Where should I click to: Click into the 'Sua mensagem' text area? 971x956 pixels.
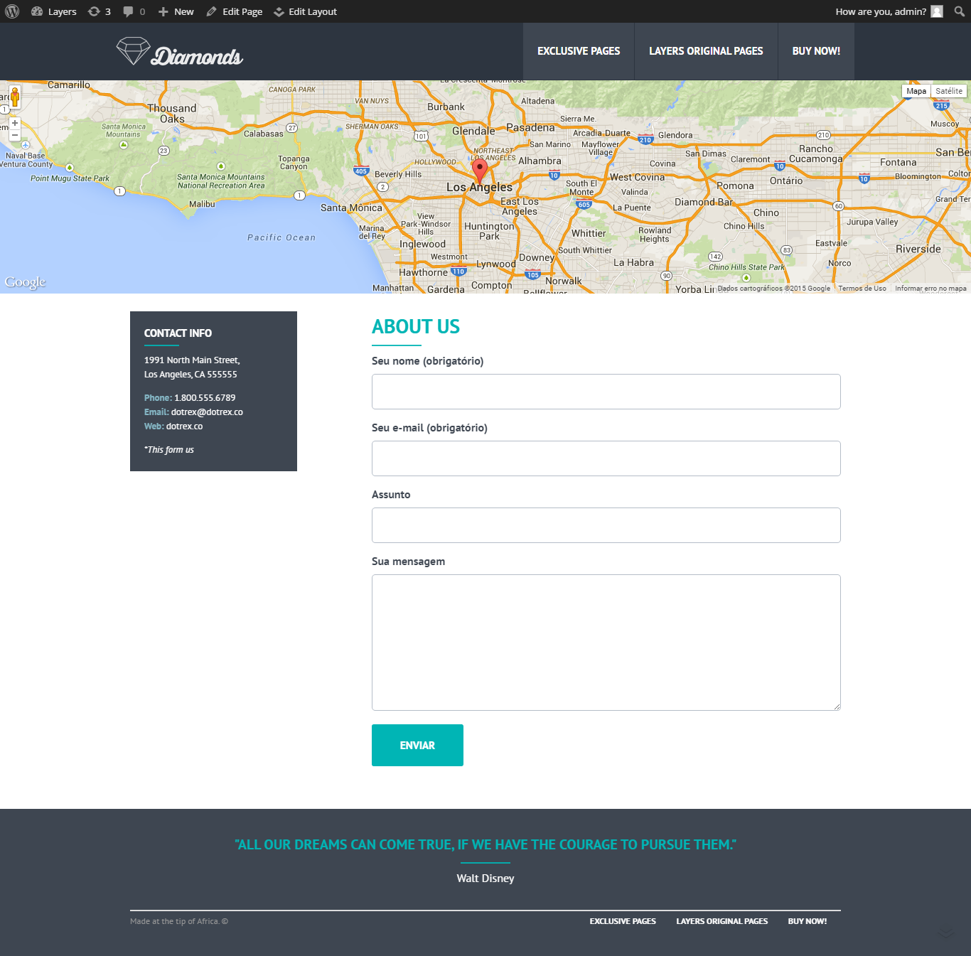[606, 643]
